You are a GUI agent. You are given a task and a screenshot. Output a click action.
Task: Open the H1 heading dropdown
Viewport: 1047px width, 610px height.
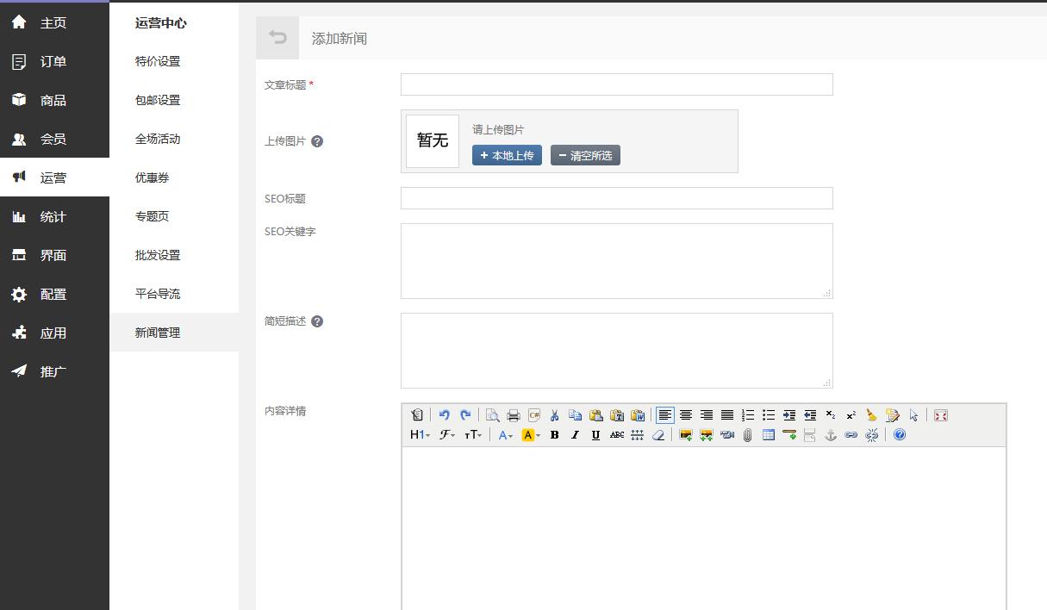418,435
